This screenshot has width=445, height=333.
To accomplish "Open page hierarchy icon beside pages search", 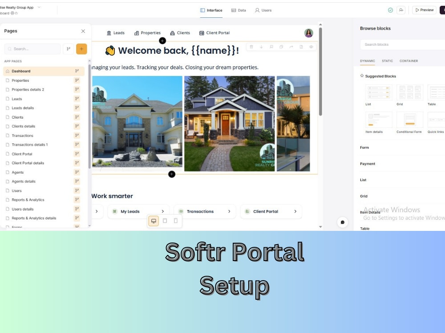I will (69, 49).
